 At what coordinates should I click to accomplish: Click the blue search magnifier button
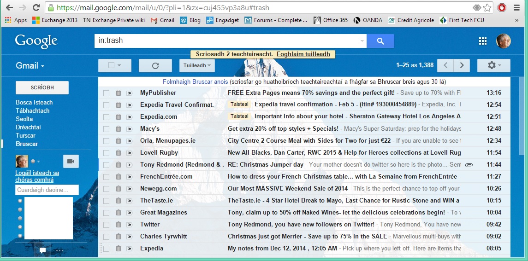click(x=380, y=41)
